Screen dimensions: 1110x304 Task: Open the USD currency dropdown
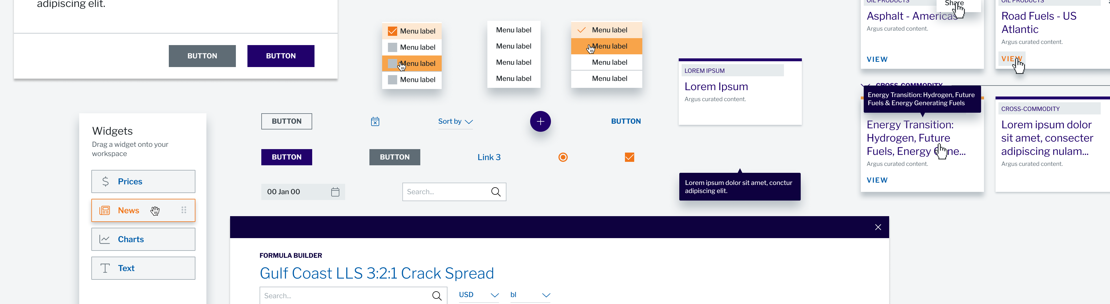[478, 295]
